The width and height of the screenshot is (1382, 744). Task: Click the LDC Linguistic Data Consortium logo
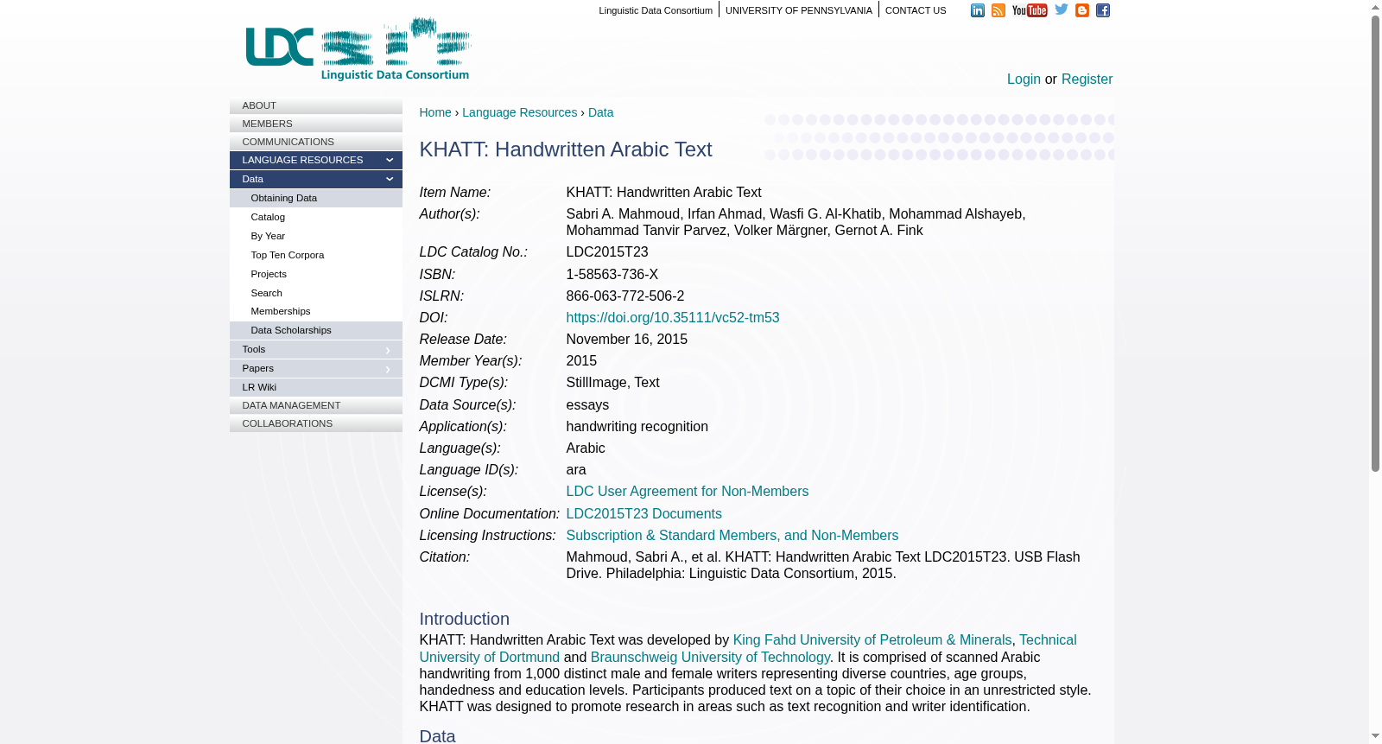(358, 49)
